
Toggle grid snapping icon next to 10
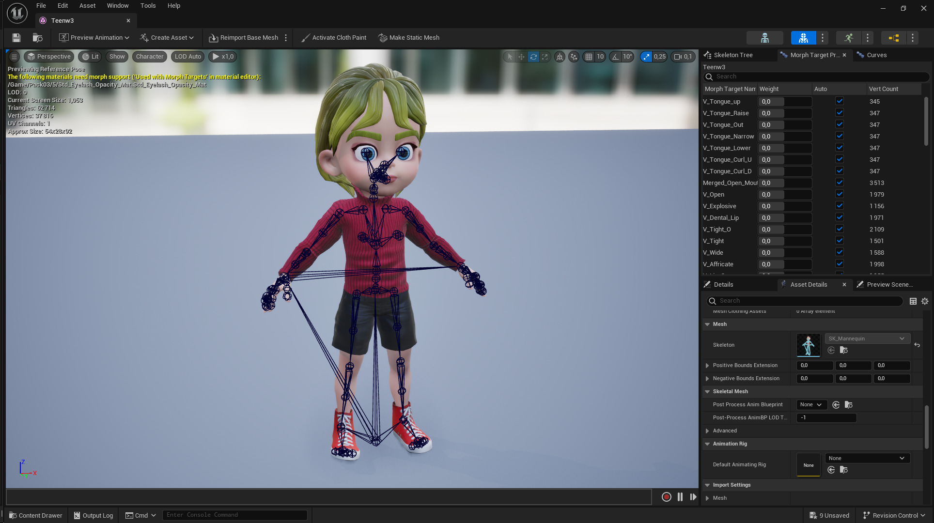(589, 57)
